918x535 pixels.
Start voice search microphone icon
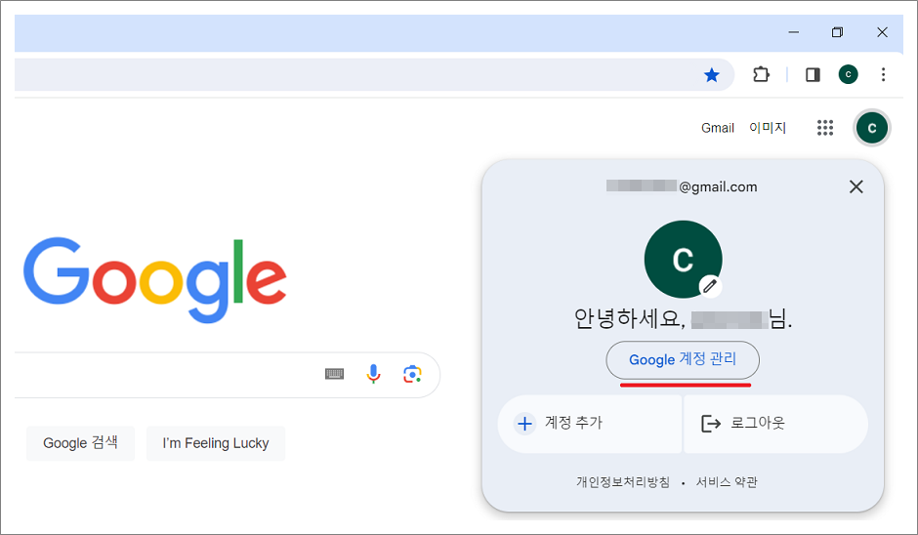click(x=373, y=374)
